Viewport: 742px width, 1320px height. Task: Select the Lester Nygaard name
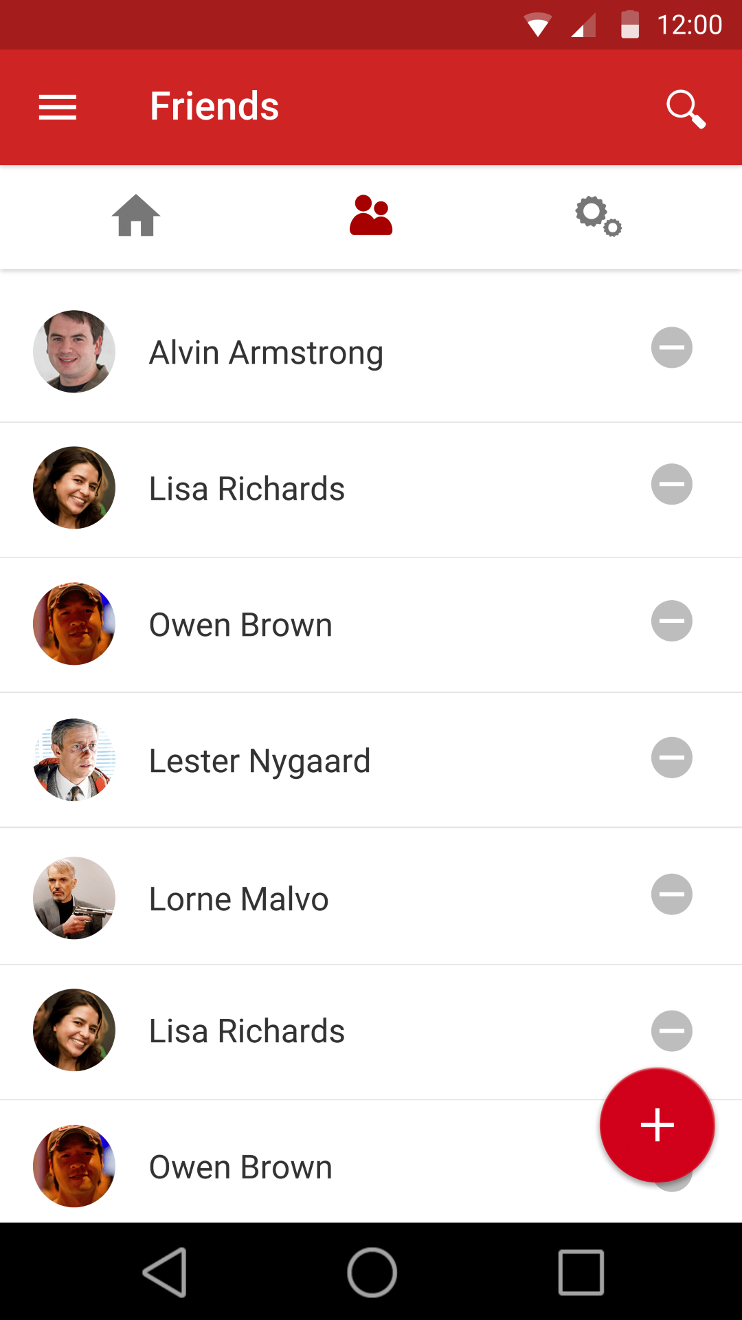click(x=260, y=761)
